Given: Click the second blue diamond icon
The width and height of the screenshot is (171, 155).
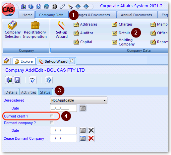Looking at the screenshot, I should 86,7.
